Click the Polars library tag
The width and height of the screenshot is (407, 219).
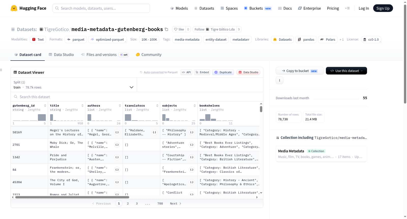pyautogui.click(x=328, y=39)
